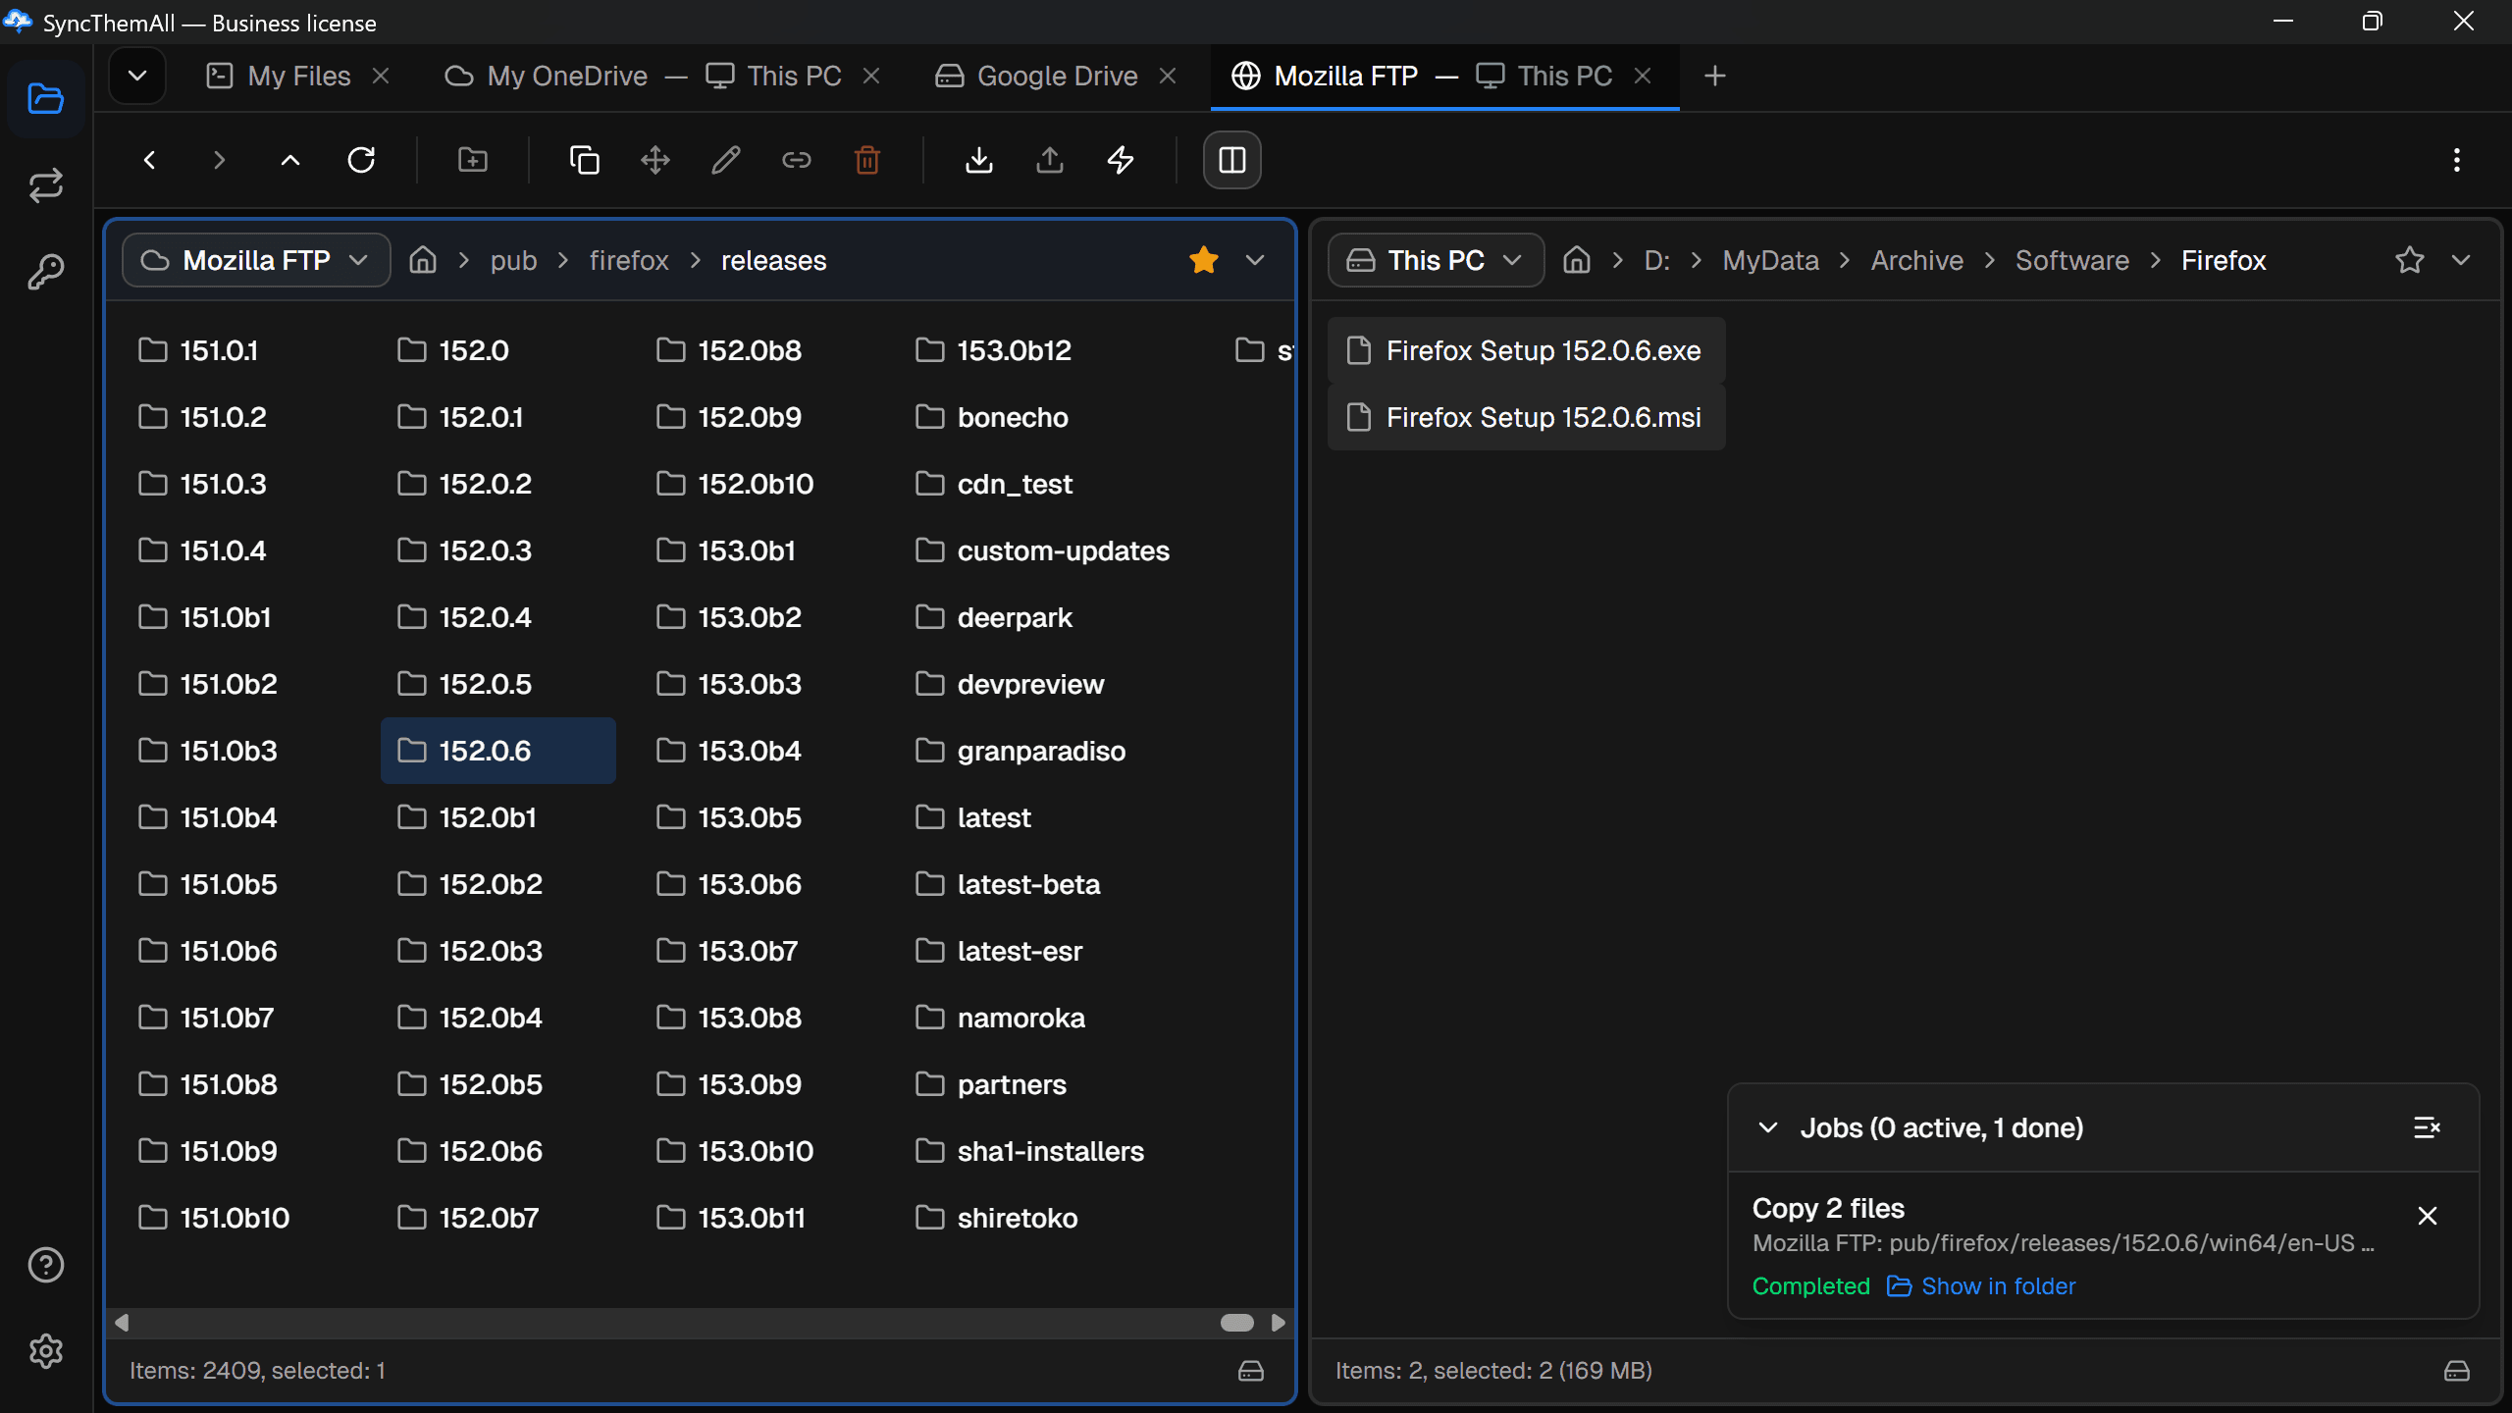Click the scrollbar left arrow
The height and width of the screenshot is (1413, 2512).
pos(122,1323)
